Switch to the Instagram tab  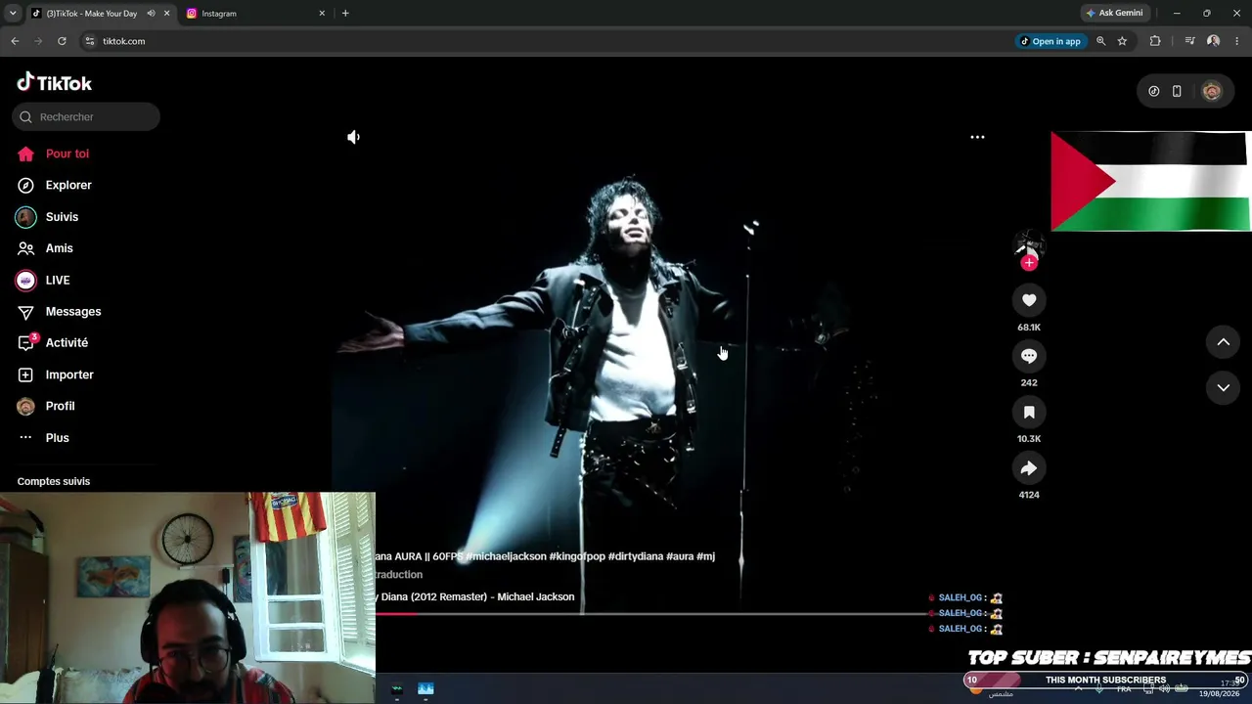[x=254, y=14]
